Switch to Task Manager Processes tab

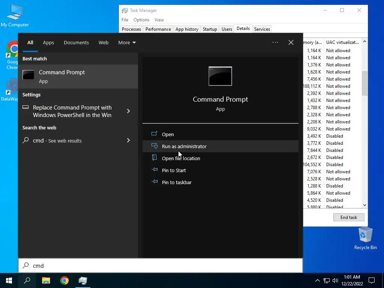click(131, 29)
